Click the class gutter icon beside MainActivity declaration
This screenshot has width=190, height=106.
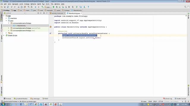click(50, 27)
